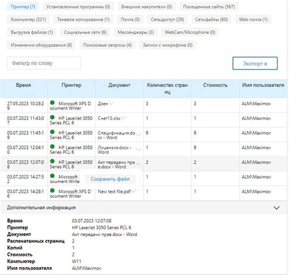The height and width of the screenshot is (275, 289).
Task: Open Изменения оборудования (8) tab
Action: (x=41, y=45)
